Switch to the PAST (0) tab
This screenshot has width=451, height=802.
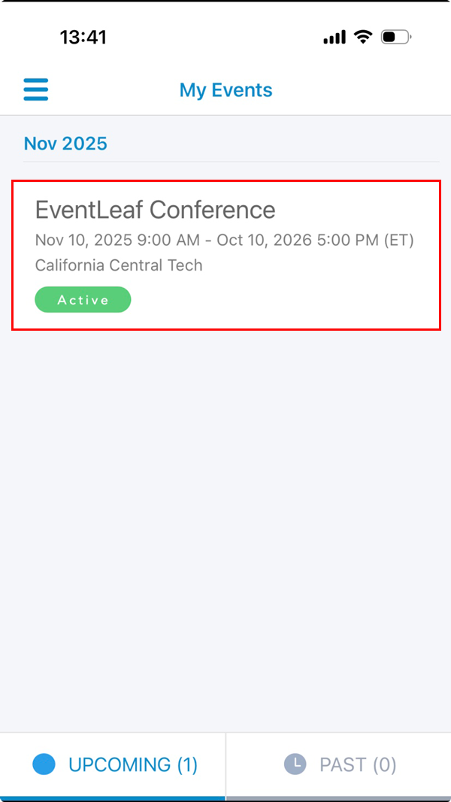click(339, 764)
